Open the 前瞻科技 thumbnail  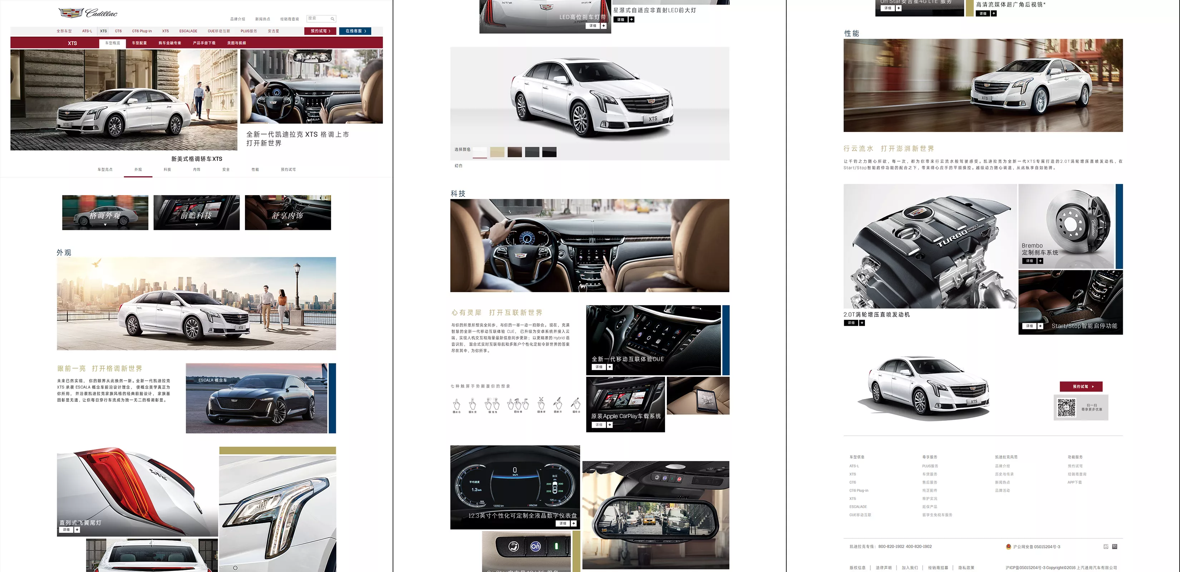click(x=197, y=213)
